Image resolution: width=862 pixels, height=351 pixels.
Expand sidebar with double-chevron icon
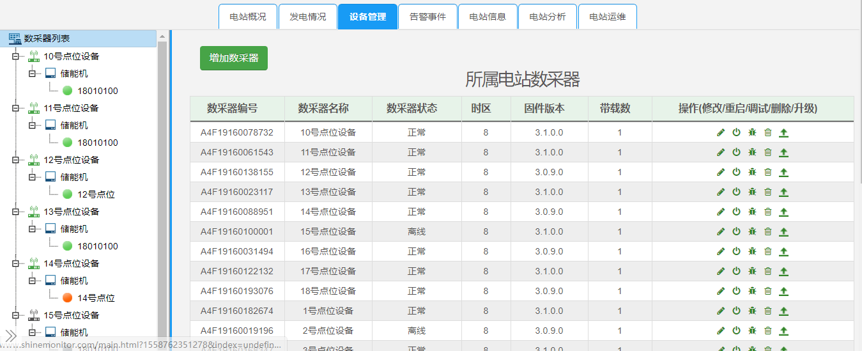pos(11,336)
